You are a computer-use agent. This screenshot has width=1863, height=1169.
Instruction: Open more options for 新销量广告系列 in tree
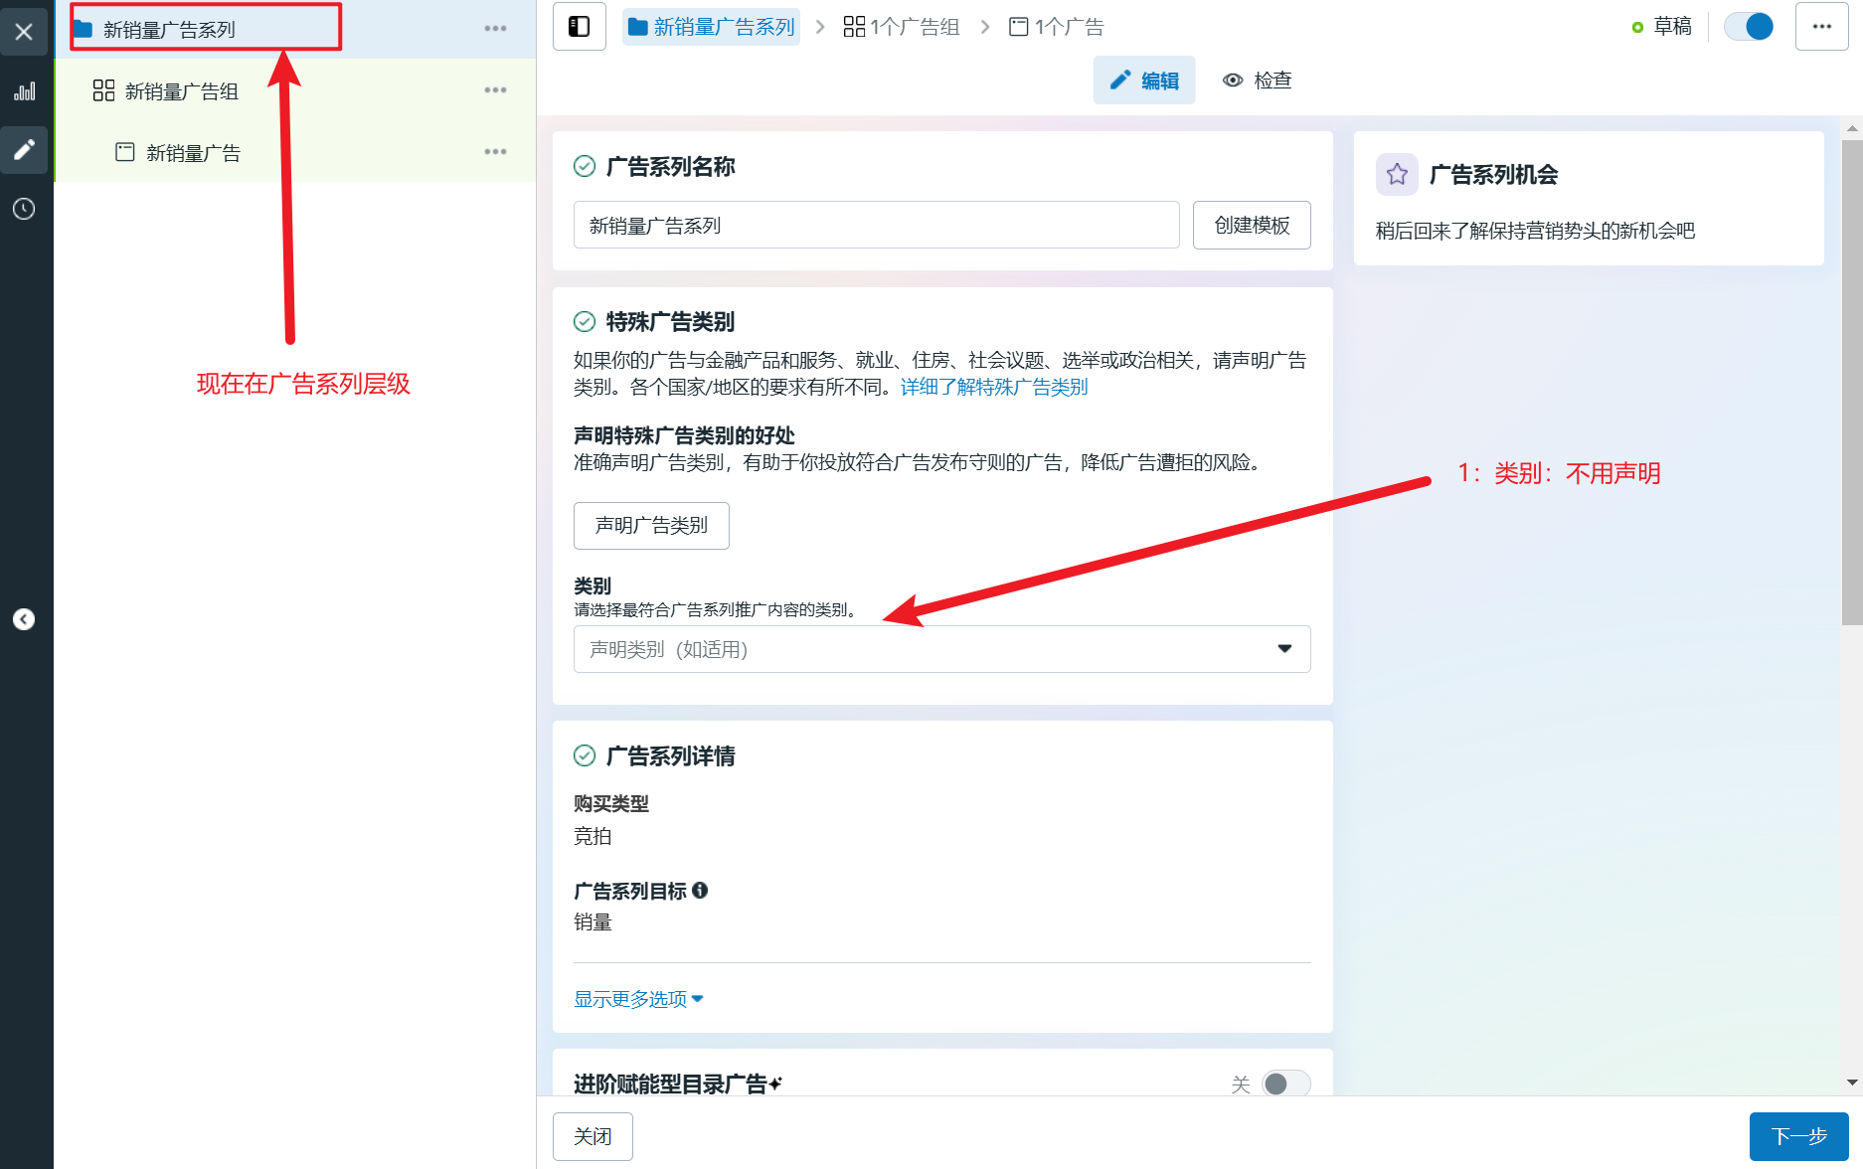[495, 29]
